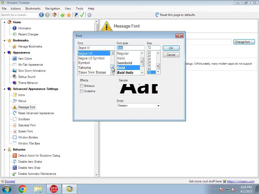Click the green checkmark toolbar icon

coord(82,15)
